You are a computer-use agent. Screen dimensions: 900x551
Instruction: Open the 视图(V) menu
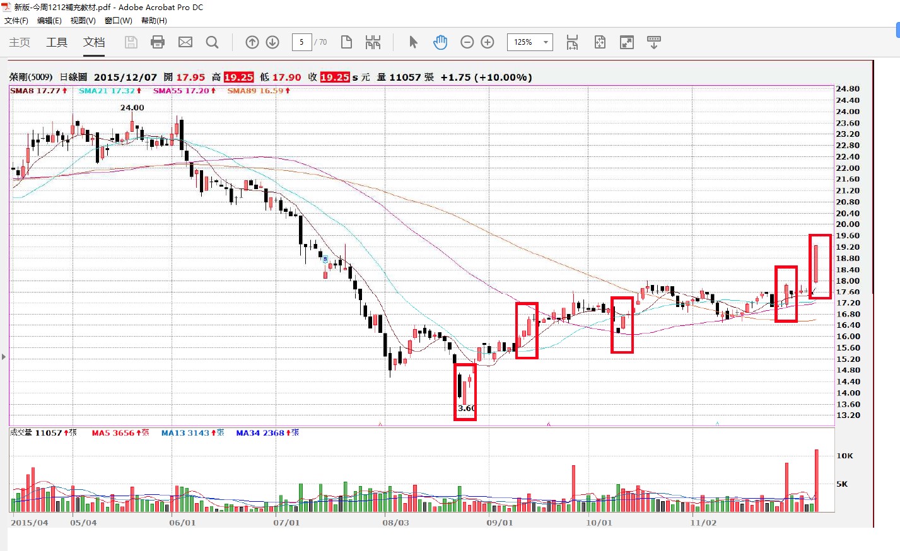point(83,21)
